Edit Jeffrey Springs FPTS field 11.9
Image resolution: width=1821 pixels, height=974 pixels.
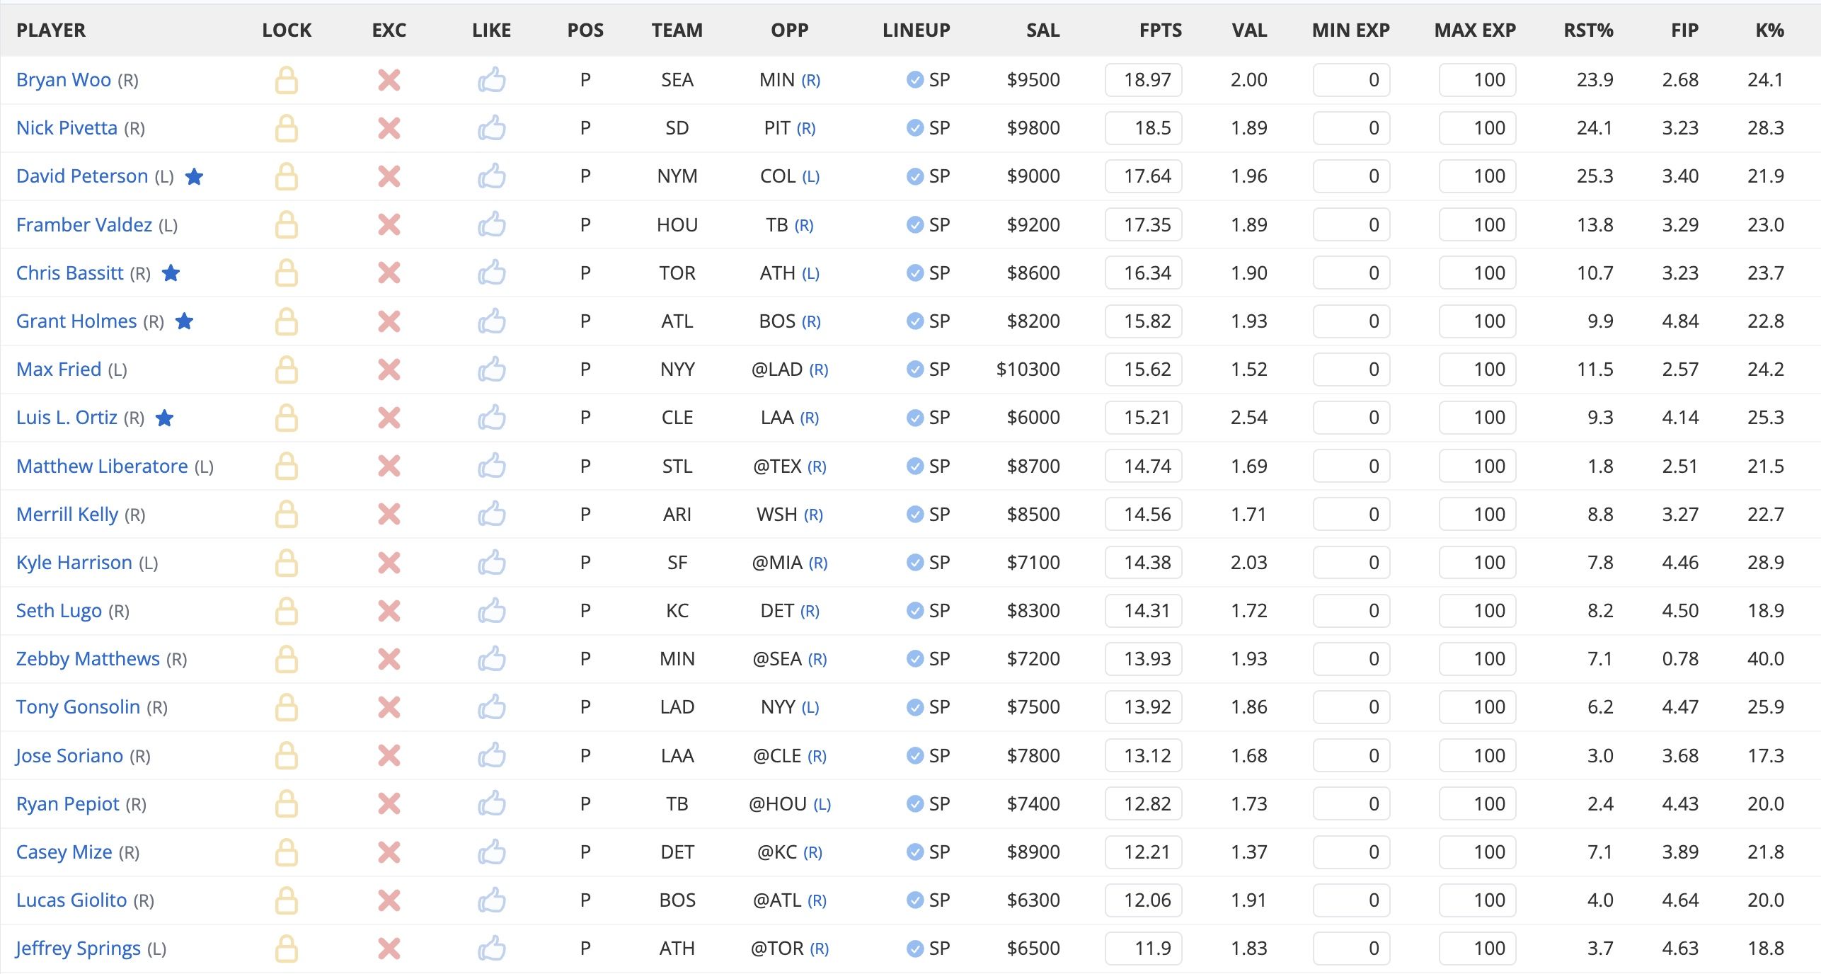click(x=1144, y=949)
